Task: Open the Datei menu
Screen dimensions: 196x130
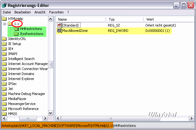Action: click(7, 12)
